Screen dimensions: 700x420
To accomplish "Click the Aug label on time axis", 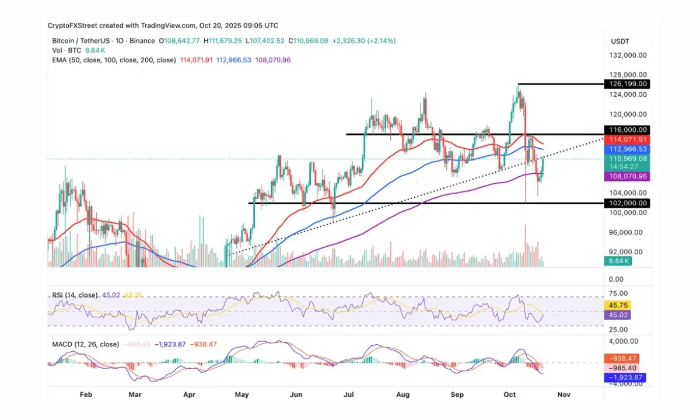I will pos(403,395).
